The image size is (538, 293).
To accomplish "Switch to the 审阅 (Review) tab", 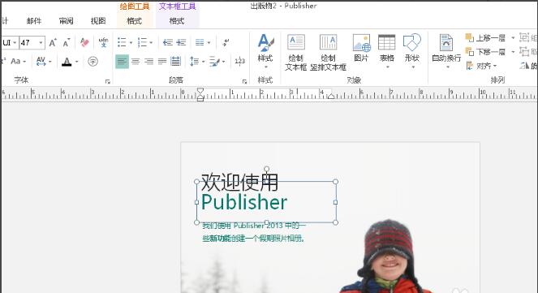I will tap(66, 21).
